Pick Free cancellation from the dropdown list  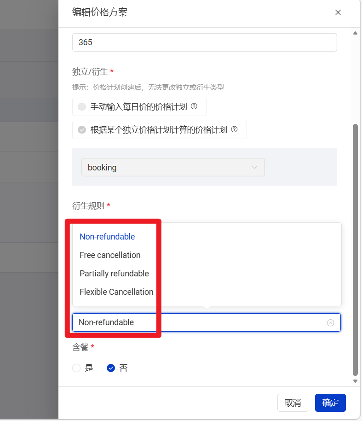click(x=110, y=255)
